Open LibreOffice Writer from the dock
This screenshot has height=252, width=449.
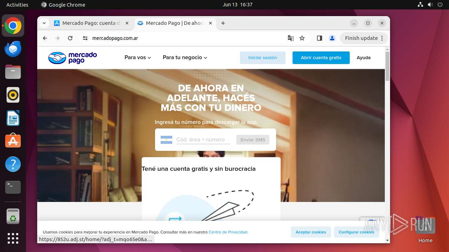13,118
